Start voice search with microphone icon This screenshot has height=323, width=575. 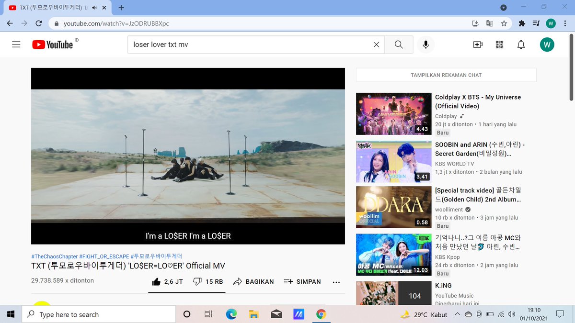(x=425, y=45)
